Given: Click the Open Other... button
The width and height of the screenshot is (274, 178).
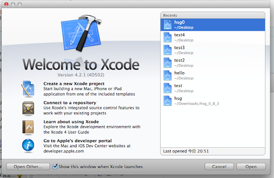Looking at the screenshot, I should (28, 166).
